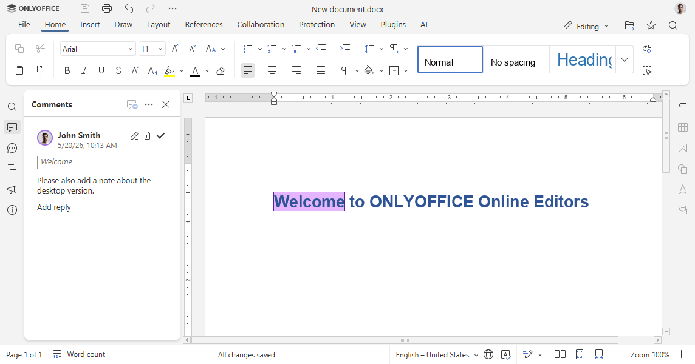Toggle italic formatting
This screenshot has width=695, height=364.
coord(84,70)
